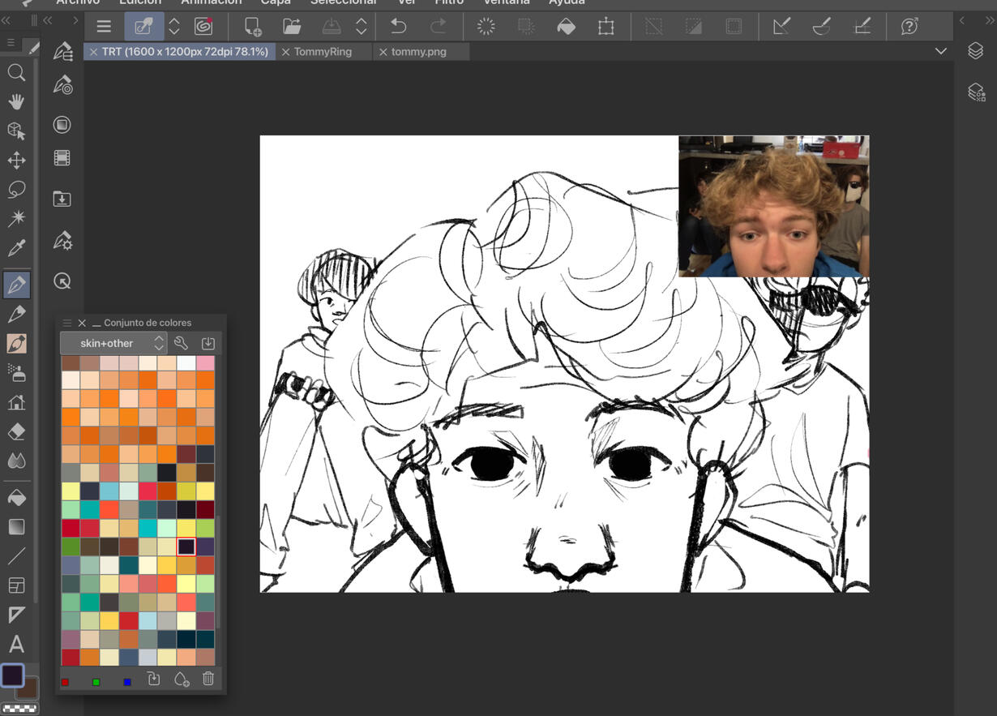Activate the Text tool

[16, 645]
